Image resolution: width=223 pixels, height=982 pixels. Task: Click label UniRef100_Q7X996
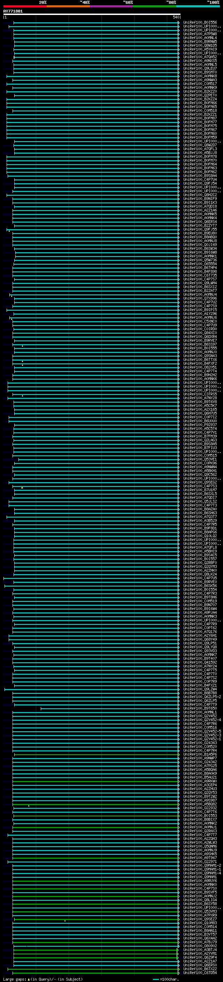point(200,299)
